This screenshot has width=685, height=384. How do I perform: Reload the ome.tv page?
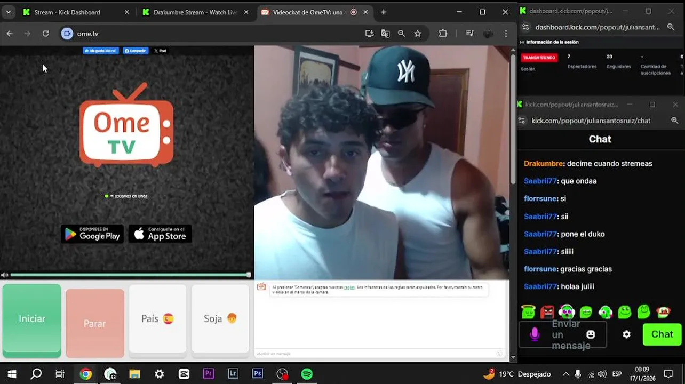click(x=46, y=34)
